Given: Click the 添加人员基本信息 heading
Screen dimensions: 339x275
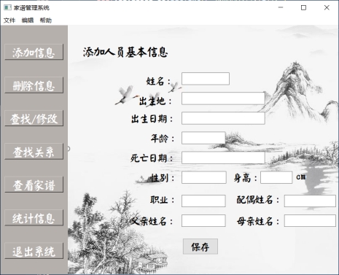Looking at the screenshot, I should [125, 52].
